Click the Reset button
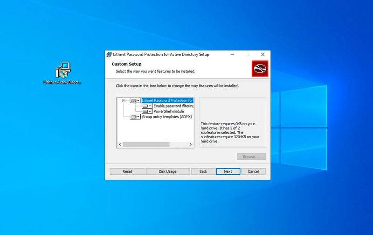 127,171
